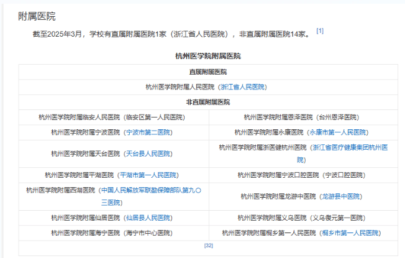Click the cell 杭州医学院附属海宁医院 (海宁市中心医院)
Image resolution: width=405 pixels, height=258 pixels.
114,233
